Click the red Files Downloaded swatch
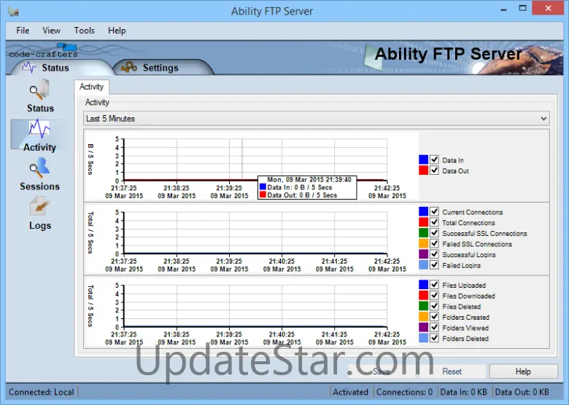Viewport: 569px width, 405px height. [x=424, y=295]
